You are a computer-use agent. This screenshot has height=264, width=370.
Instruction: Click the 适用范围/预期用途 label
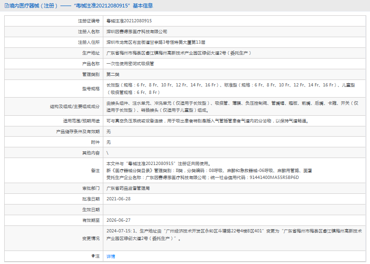[81, 121]
